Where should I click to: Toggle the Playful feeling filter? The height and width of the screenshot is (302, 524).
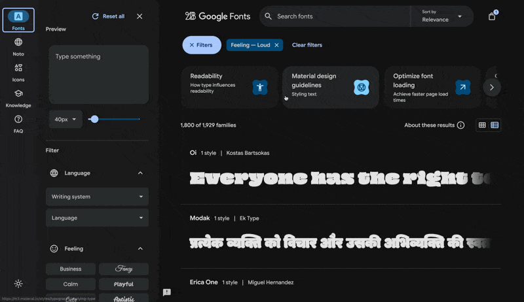click(123, 284)
